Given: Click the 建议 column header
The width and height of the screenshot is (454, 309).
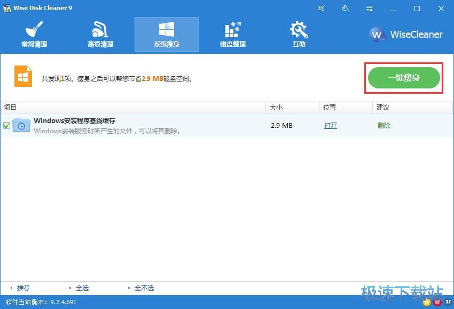Looking at the screenshot, I should click(x=412, y=108).
